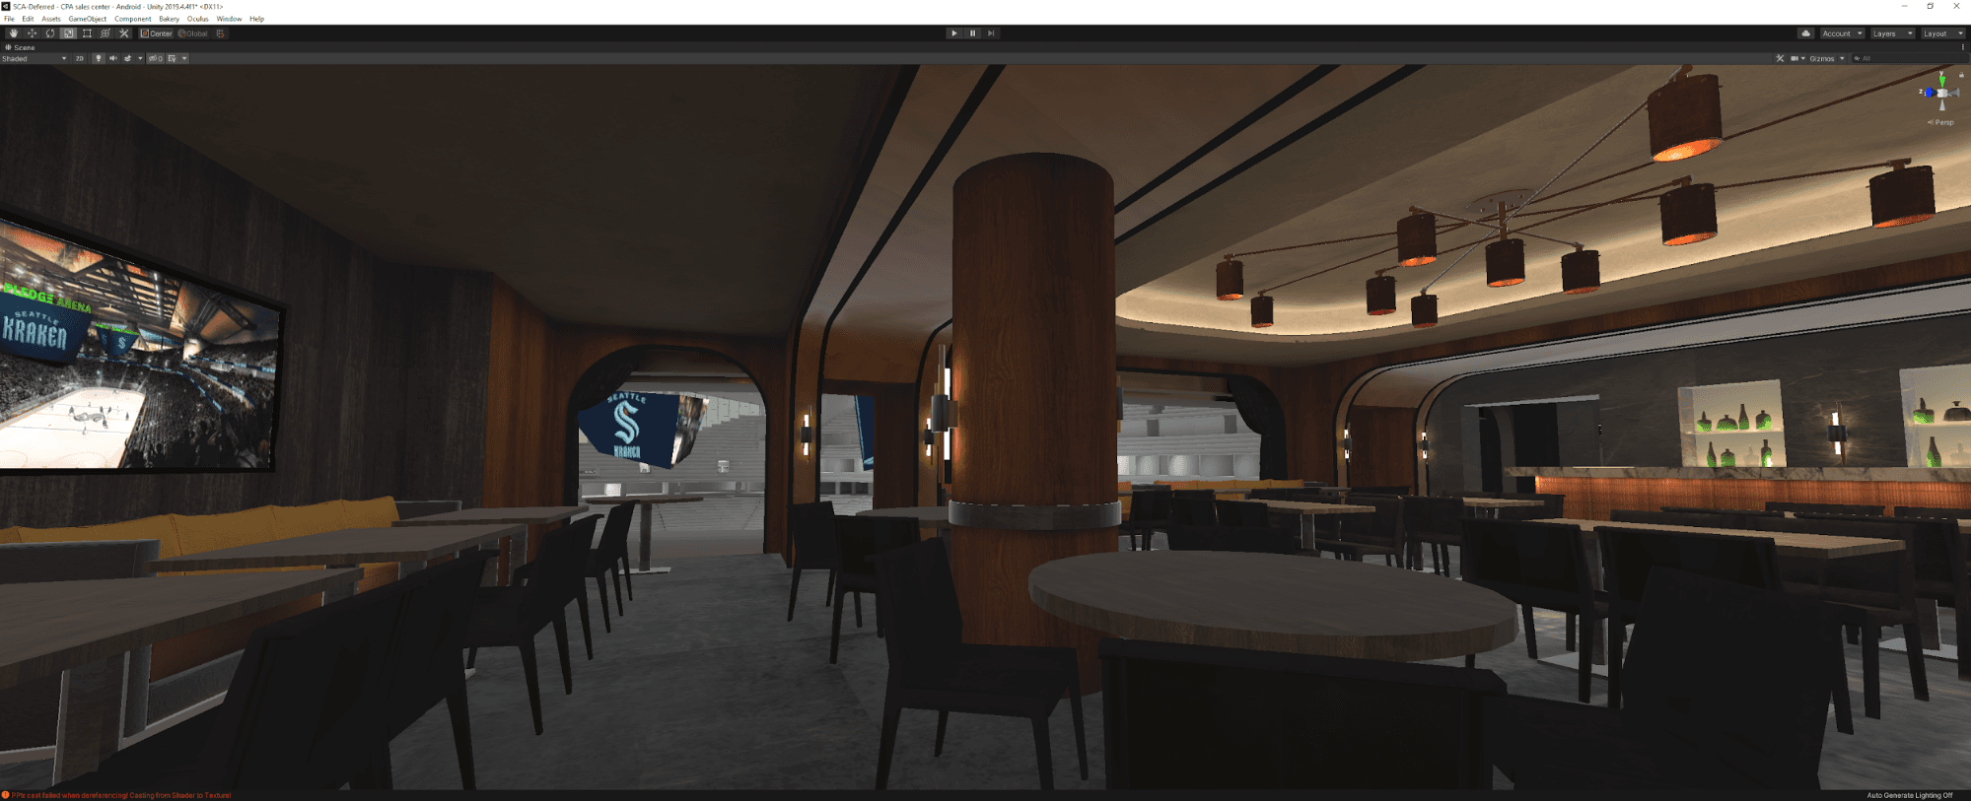This screenshot has width=1971, height=802.
Task: Open the custom editor tools icon
Action: click(124, 33)
